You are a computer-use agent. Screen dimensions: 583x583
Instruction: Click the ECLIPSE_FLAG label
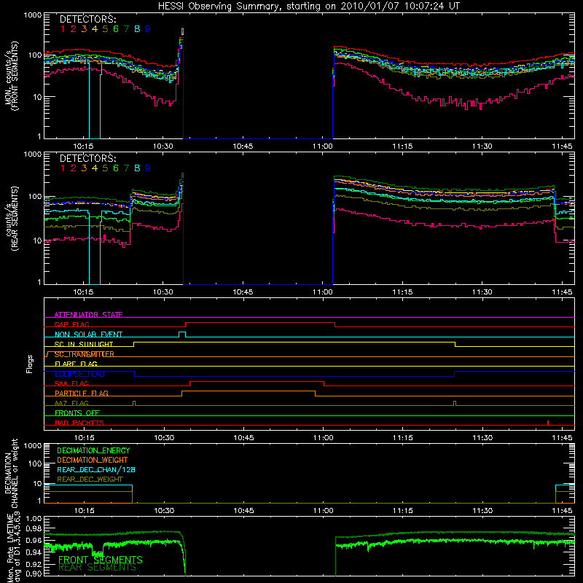point(79,374)
